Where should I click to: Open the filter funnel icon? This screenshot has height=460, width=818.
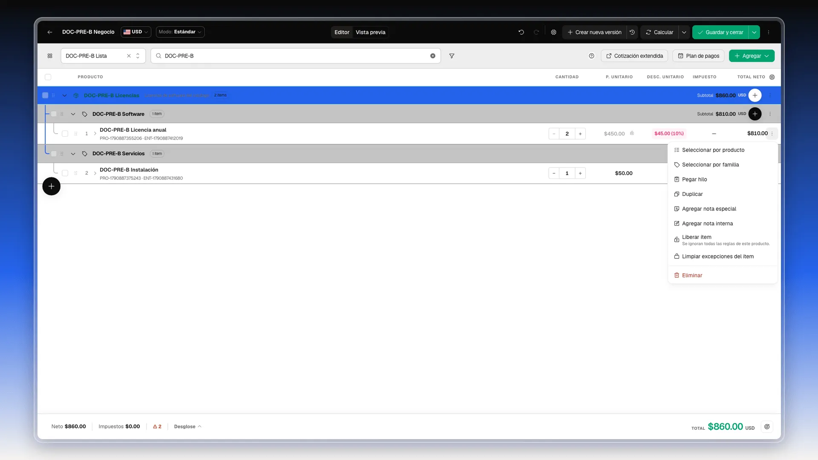pyautogui.click(x=452, y=56)
